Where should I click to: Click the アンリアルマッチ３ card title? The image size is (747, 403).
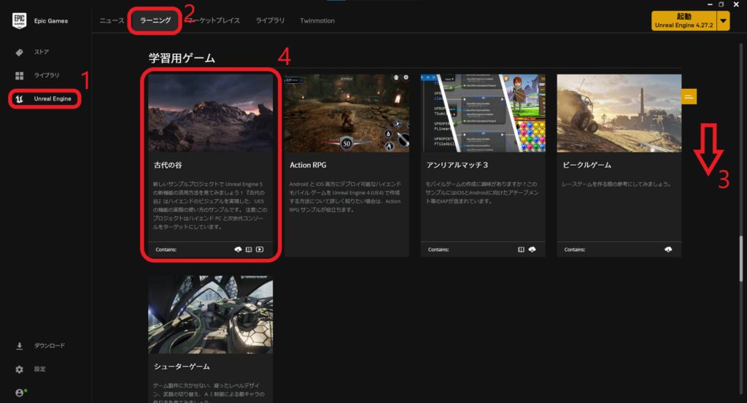(x=457, y=165)
